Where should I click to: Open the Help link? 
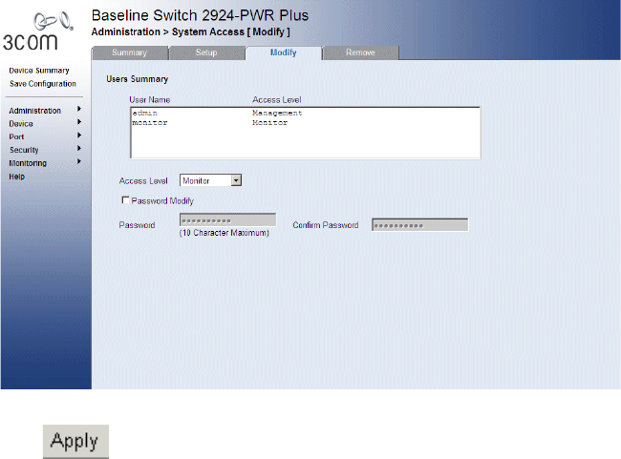pos(16,177)
